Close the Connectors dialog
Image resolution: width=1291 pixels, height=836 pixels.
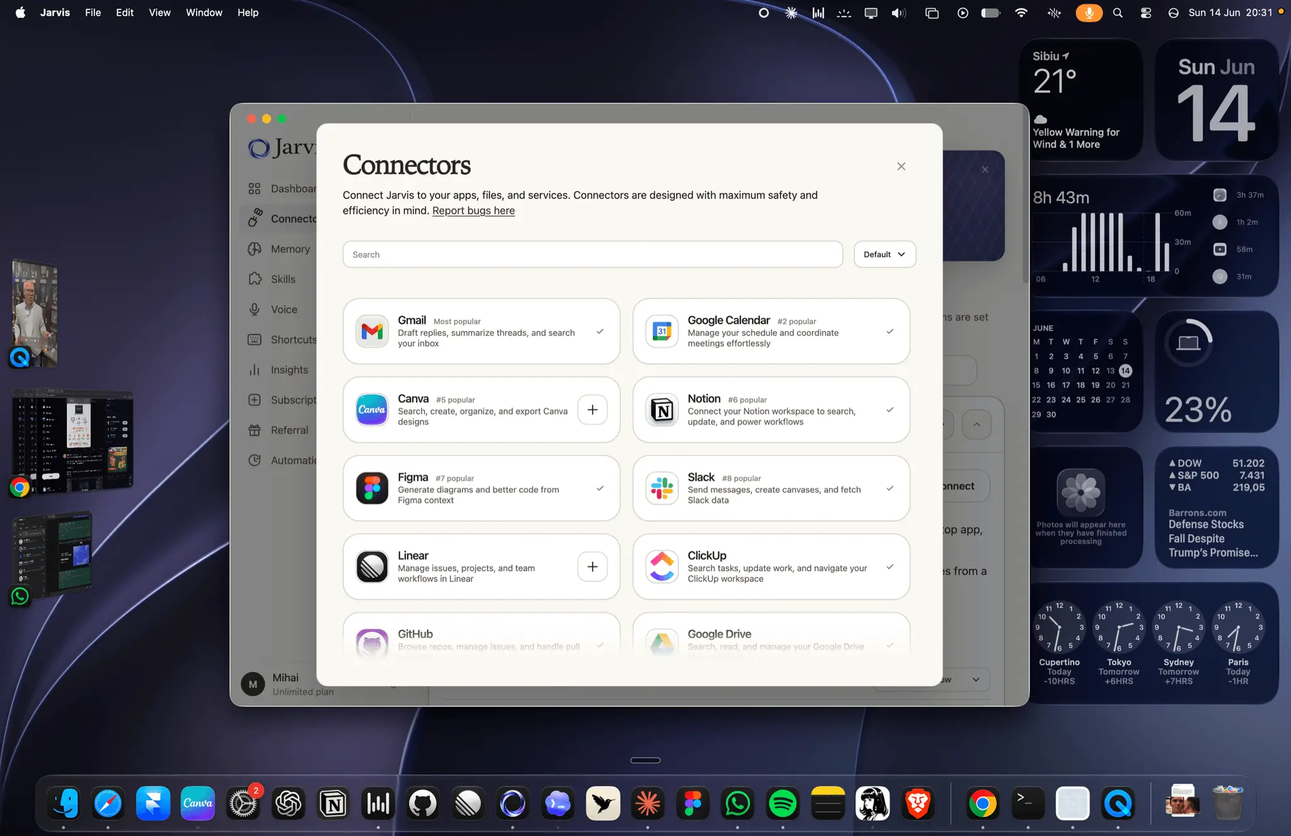point(901,166)
